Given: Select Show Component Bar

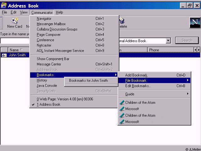Looking at the screenshot, I should (x=74, y=59).
